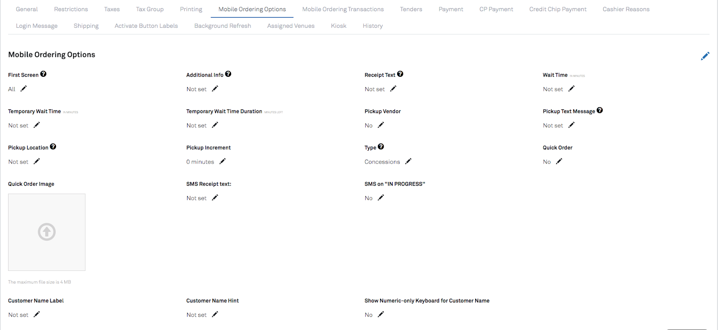
Task: Edit the SMS on "IN PROGRESS" setting
Action: pyautogui.click(x=381, y=198)
